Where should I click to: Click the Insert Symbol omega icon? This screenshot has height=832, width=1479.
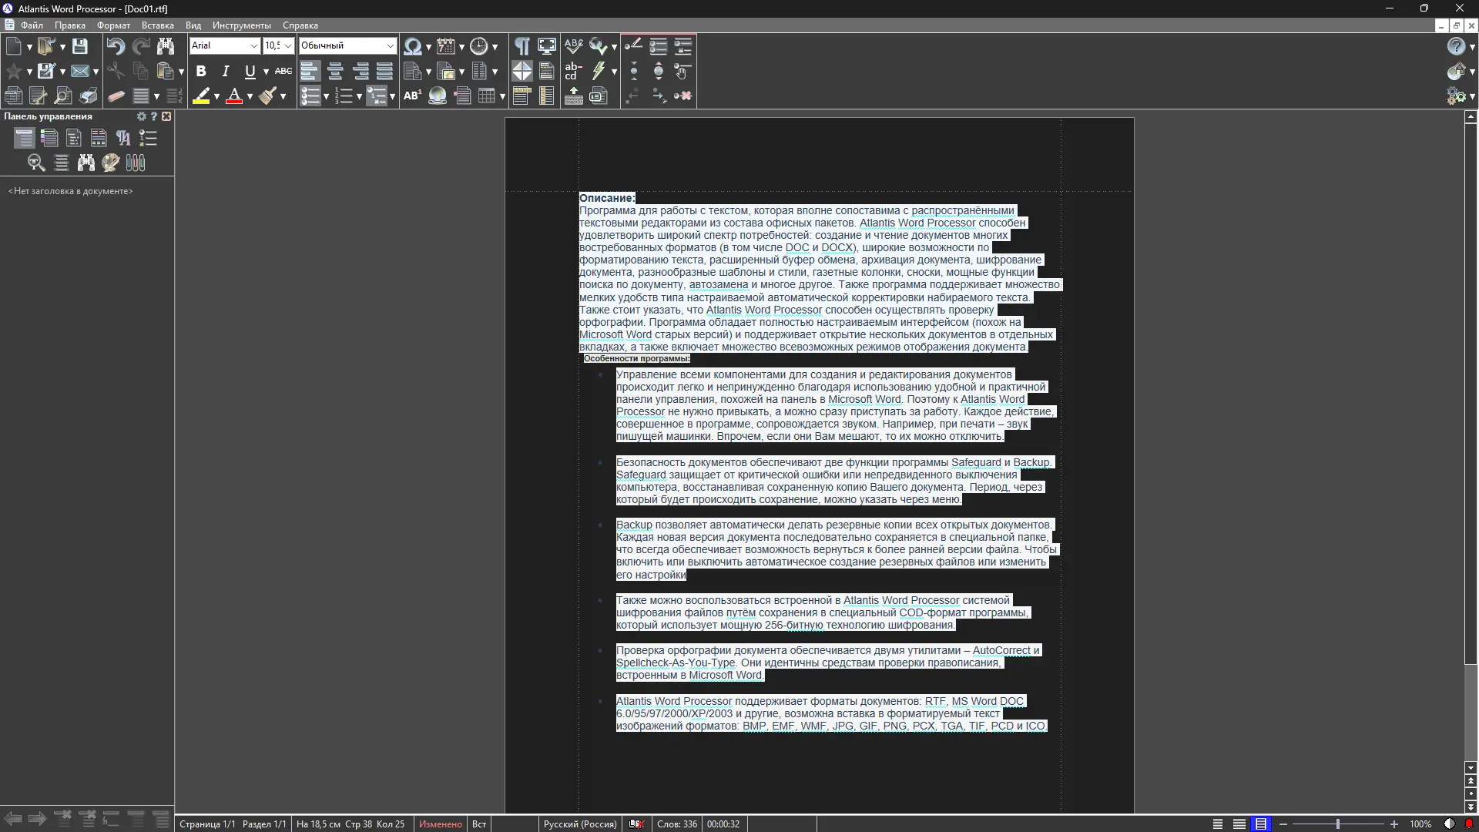tap(412, 46)
